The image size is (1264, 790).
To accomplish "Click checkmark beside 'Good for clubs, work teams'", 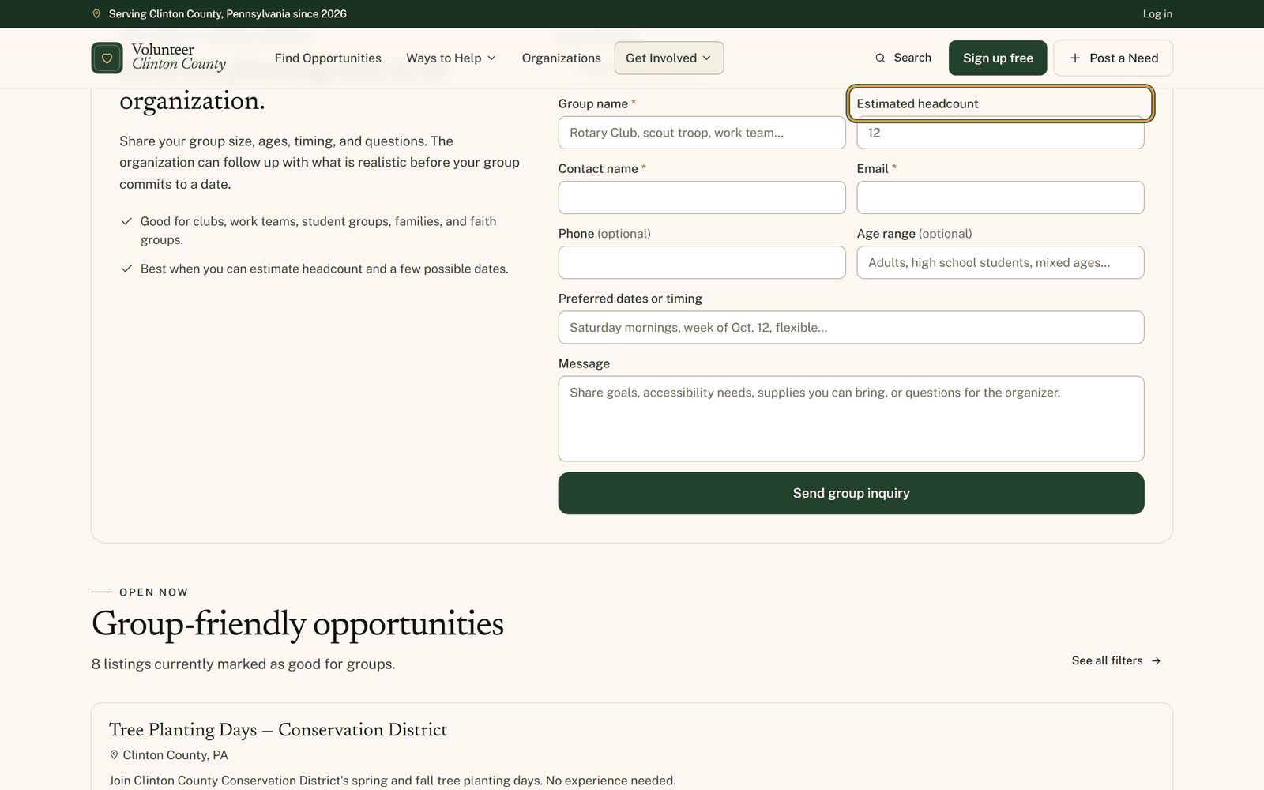I will point(126,221).
